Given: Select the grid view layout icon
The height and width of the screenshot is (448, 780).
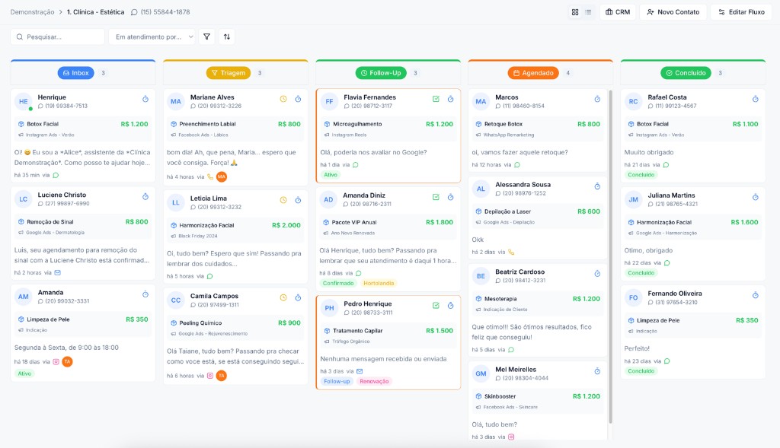Looking at the screenshot, I should (x=574, y=12).
